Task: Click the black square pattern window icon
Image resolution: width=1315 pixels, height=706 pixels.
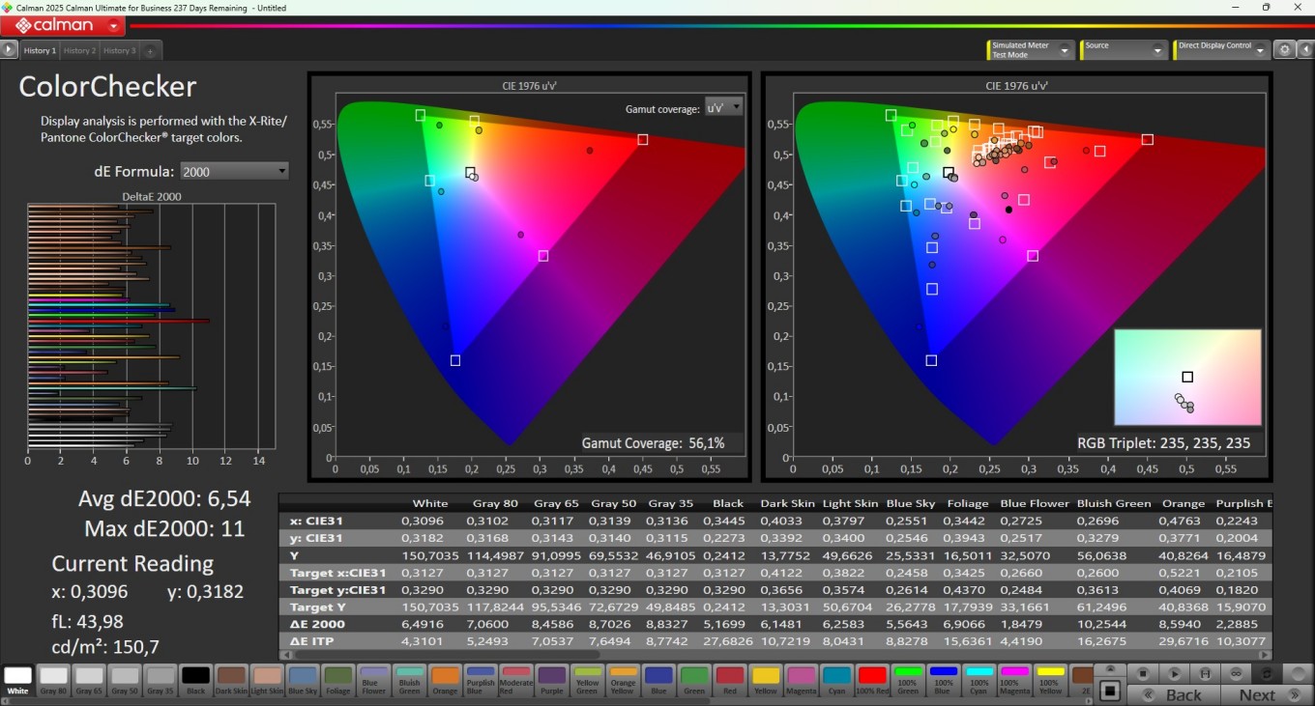Action: [x=1110, y=690]
